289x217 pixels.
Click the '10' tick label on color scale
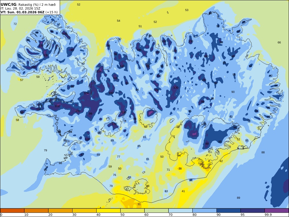(26, 215)
